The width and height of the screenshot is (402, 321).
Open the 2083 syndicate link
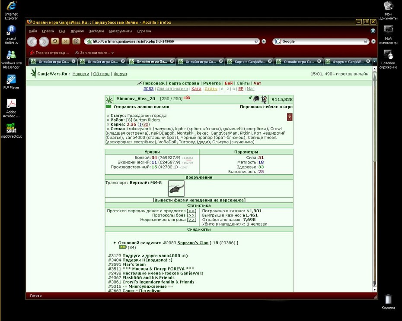148,88
